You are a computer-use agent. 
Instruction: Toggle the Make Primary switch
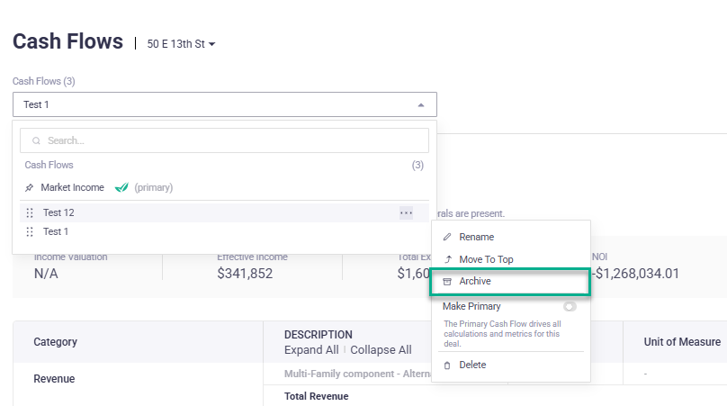coord(570,306)
